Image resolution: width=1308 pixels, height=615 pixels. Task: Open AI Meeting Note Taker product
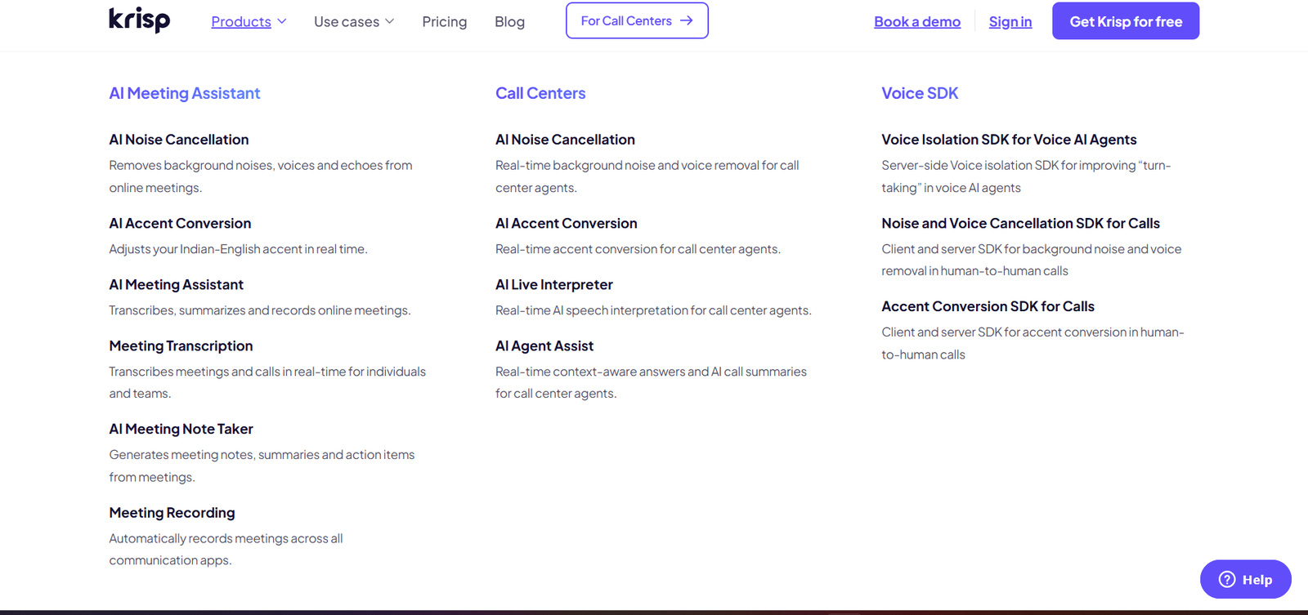181,429
